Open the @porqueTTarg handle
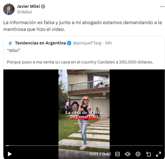 pyautogui.click(x=87, y=43)
